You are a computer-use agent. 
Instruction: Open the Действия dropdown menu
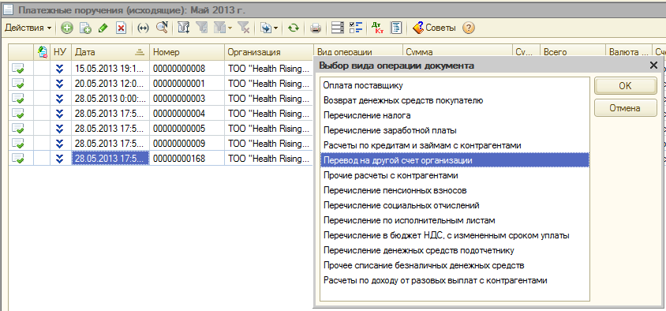click(x=28, y=28)
